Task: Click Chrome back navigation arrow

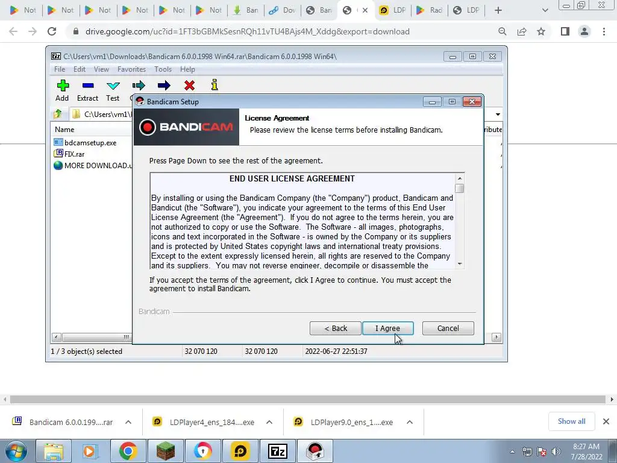Action: click(13, 31)
